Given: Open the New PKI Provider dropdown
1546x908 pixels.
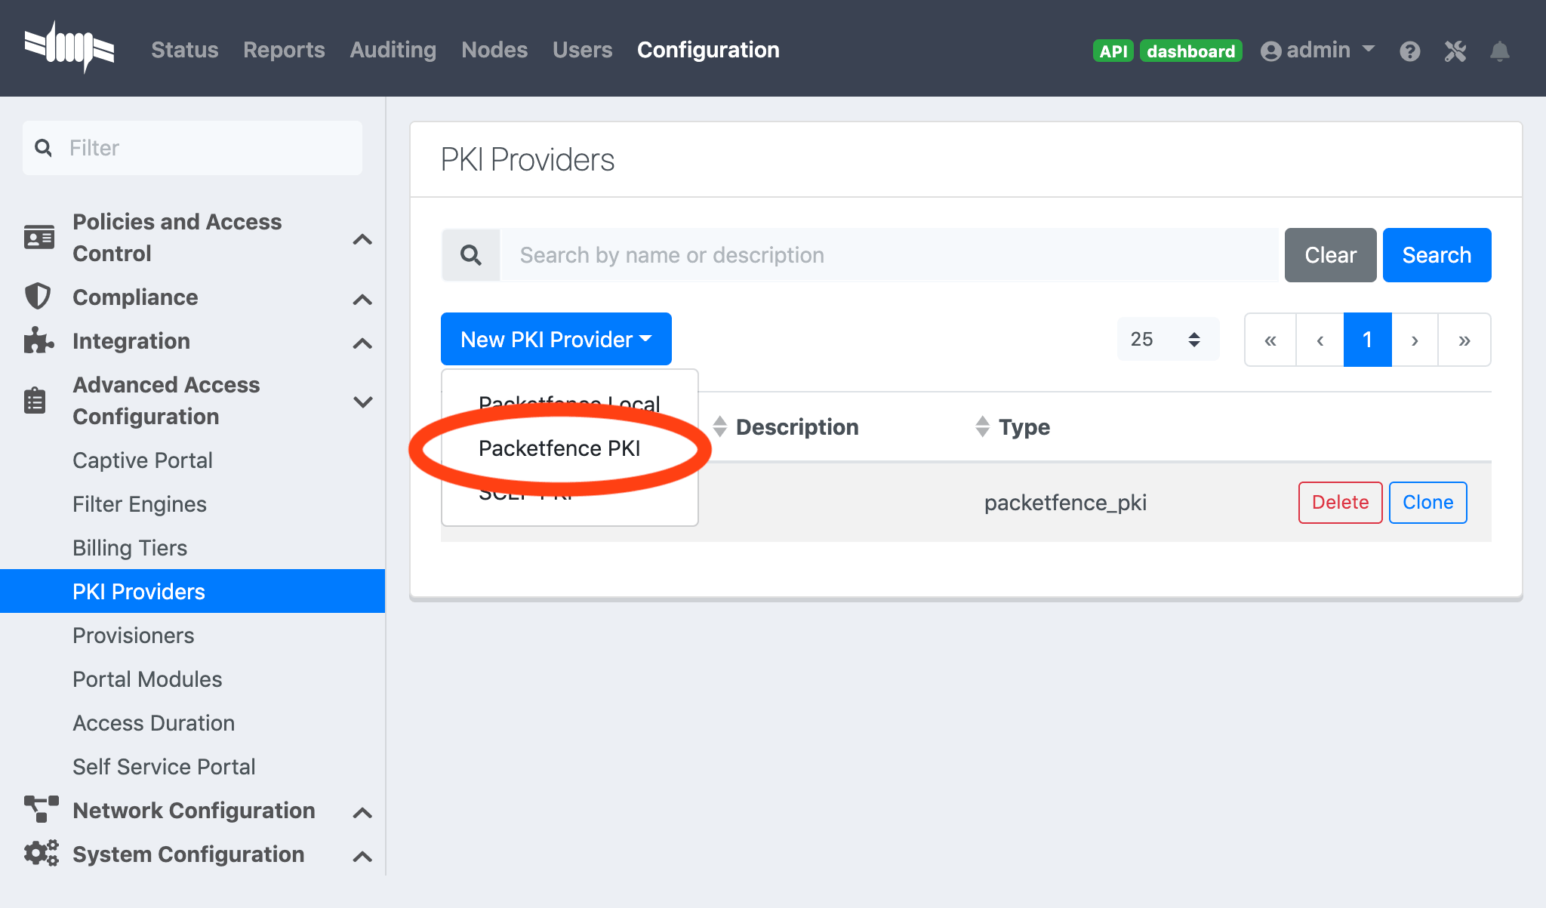Looking at the screenshot, I should coord(556,339).
